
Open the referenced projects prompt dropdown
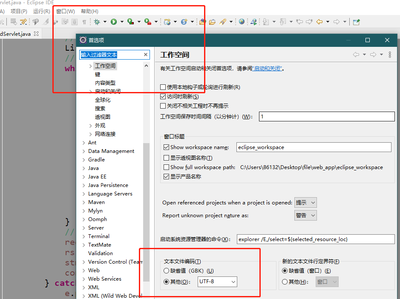(305, 203)
